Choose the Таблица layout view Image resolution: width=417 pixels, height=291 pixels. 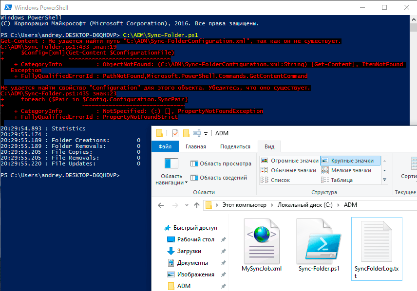[344, 180]
